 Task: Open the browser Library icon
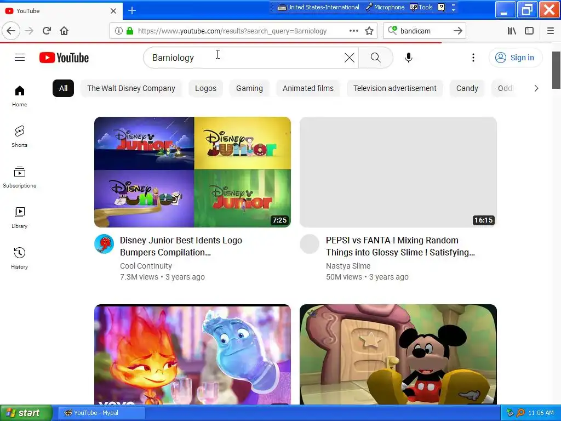tap(512, 31)
